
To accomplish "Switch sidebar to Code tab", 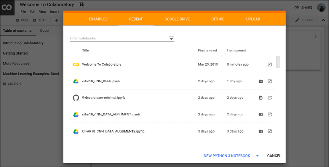I will pyautogui.click(x=44, y=31).
